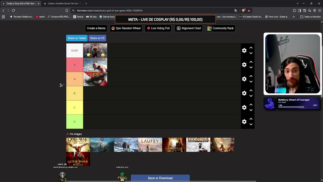View the Community Rank
323x182 pixels.
click(x=221, y=28)
